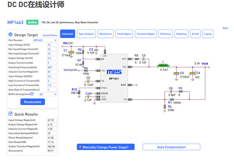Select capacitor C1 in the schematic
234x162 pixels.
coord(71,52)
